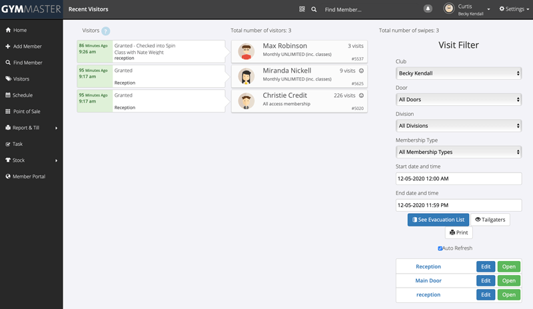The image size is (533, 309).
Task: Open the notifications bell icon
Action: click(x=428, y=9)
